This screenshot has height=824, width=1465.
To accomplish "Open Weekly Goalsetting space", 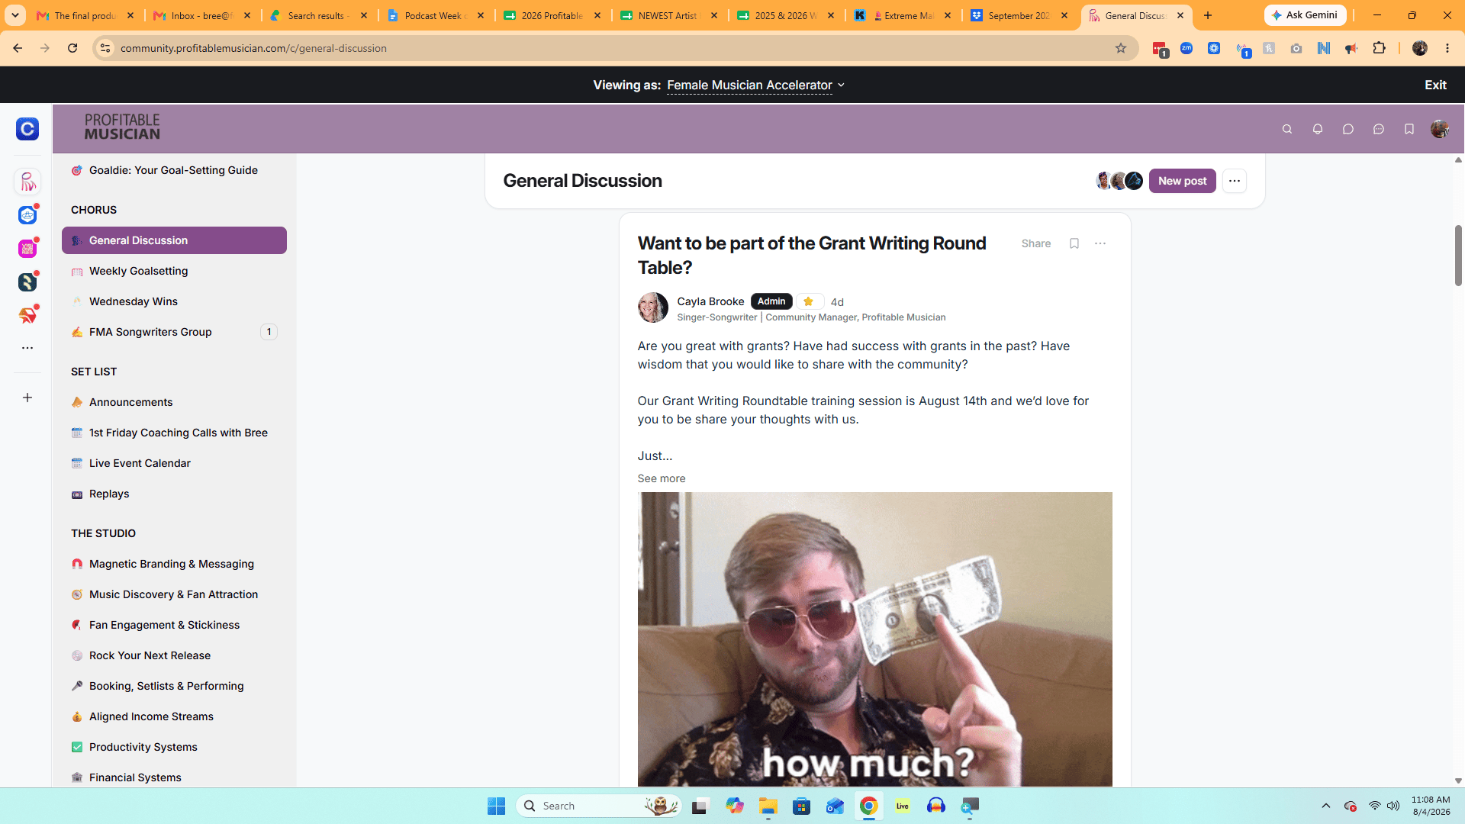I will coord(174,271).
